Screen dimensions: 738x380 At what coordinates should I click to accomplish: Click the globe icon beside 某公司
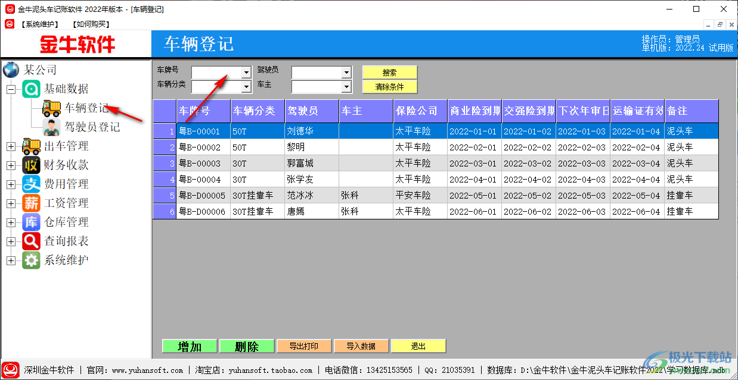[x=11, y=70]
